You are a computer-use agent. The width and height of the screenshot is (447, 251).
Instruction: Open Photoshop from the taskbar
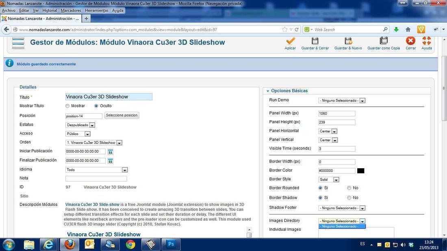171,244
